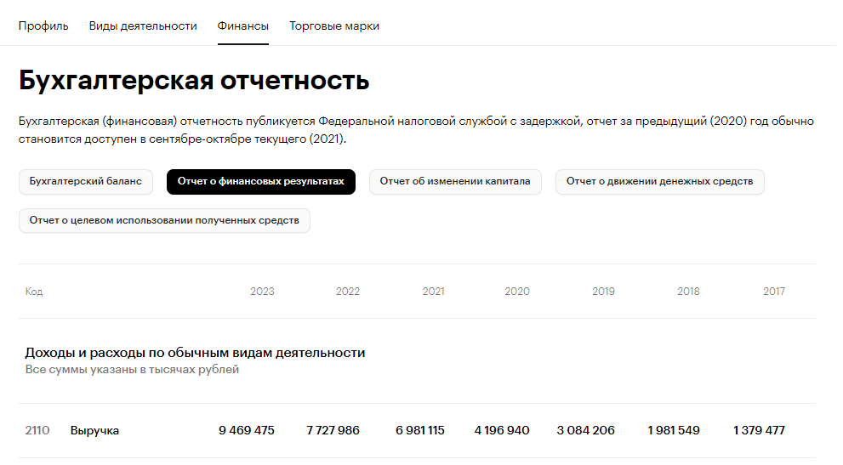Open Отчет о целевом использовании полученных средств

tap(164, 221)
